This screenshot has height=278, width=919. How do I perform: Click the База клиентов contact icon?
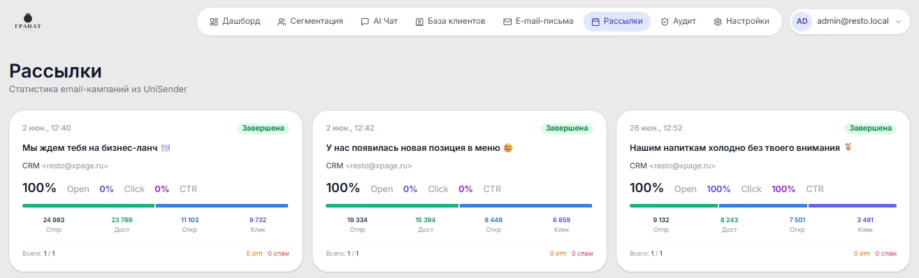419,22
